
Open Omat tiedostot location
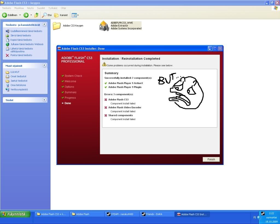pyautogui.click(x=18, y=76)
